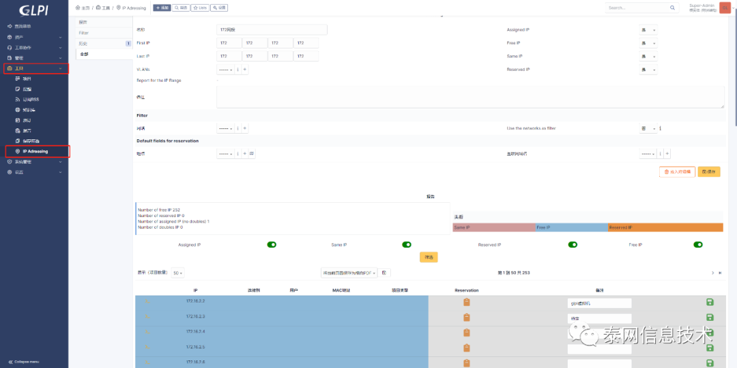Click the orange-outlined trash button
Screen dimensions: 737x368
click(678, 172)
